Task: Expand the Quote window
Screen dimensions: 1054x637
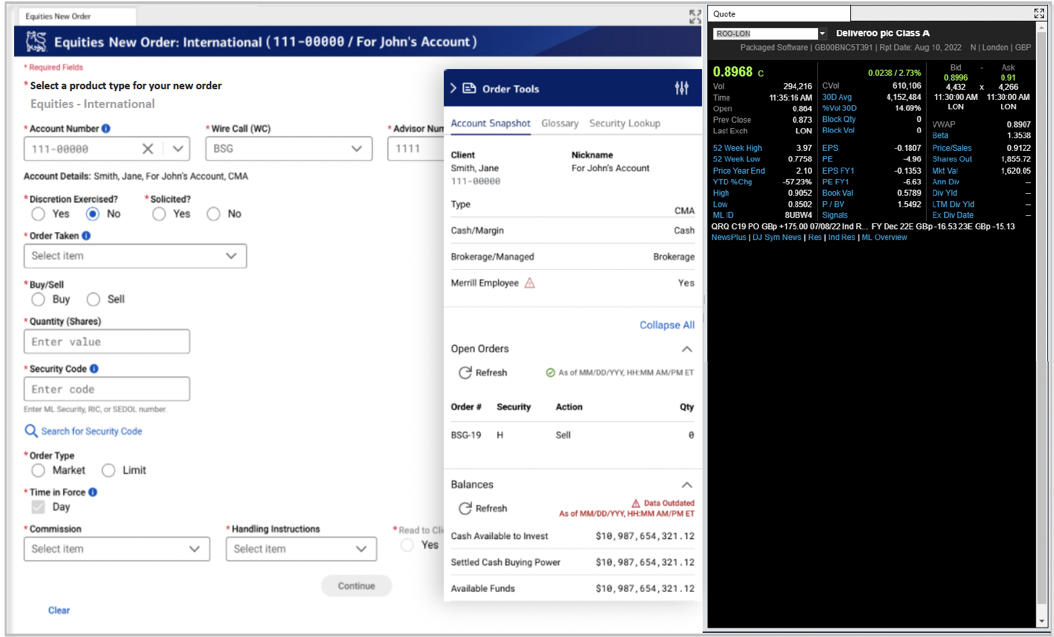Action: [1039, 13]
